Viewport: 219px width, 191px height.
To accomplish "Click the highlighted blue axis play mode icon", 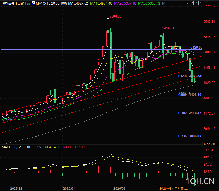I will [x=196, y=3].
